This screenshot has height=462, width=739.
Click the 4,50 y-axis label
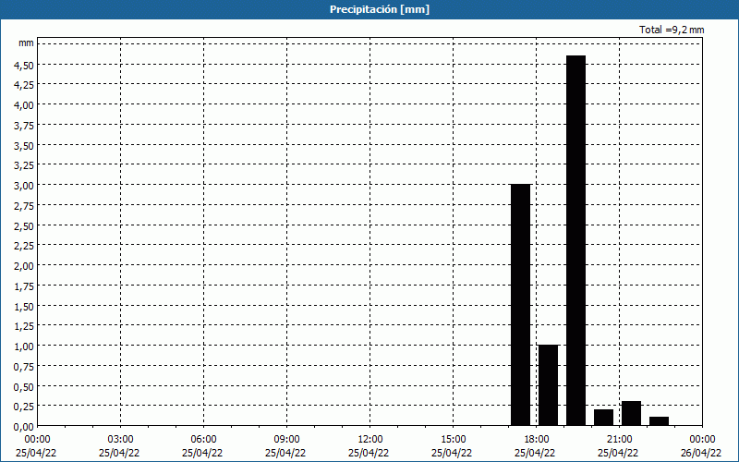coord(24,65)
